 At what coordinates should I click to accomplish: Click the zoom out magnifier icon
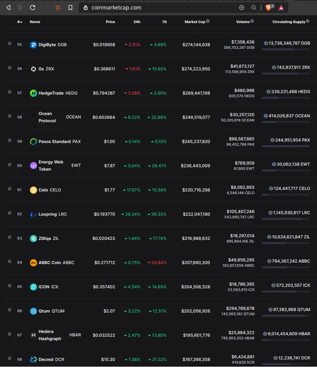coord(253,8)
